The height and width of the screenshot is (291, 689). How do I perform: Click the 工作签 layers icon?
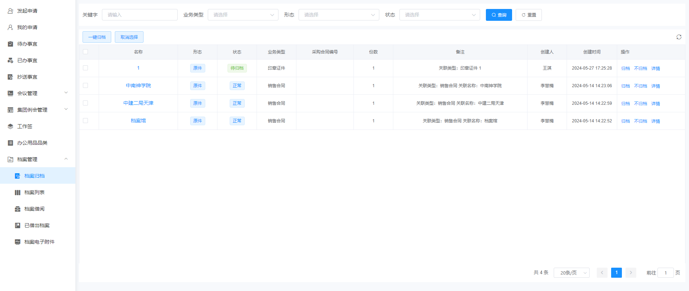point(10,126)
